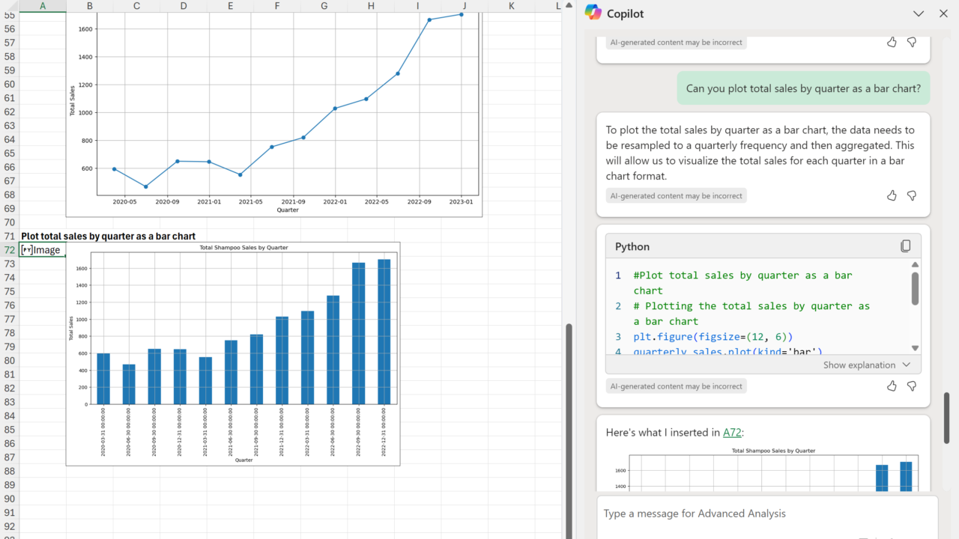Select row header 80
Image resolution: width=959 pixels, height=539 pixels.
(x=10, y=360)
